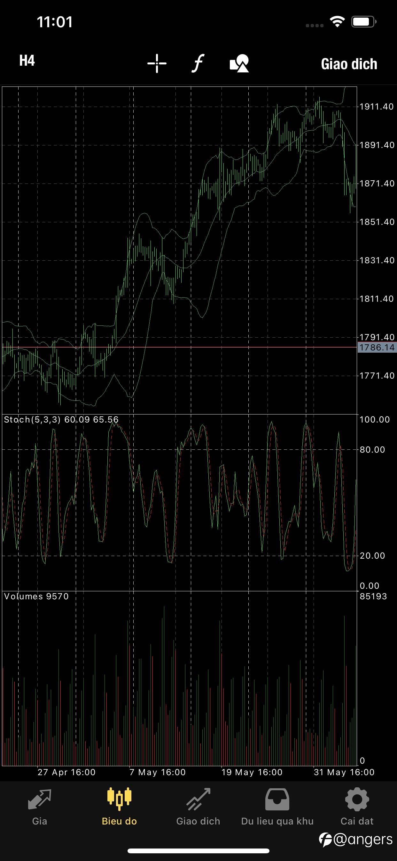Tap the 11:01 clock in status bar
The width and height of the screenshot is (397, 861).
(55, 22)
